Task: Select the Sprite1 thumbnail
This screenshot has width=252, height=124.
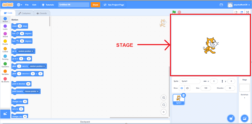Action: click(x=179, y=99)
